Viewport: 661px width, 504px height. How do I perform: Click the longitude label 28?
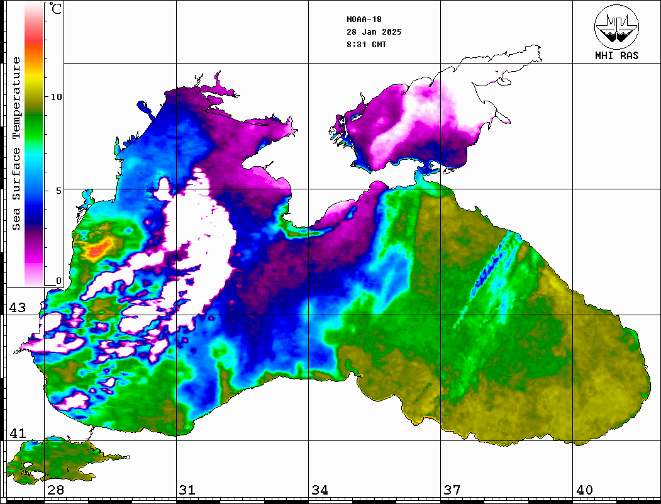tap(55, 490)
